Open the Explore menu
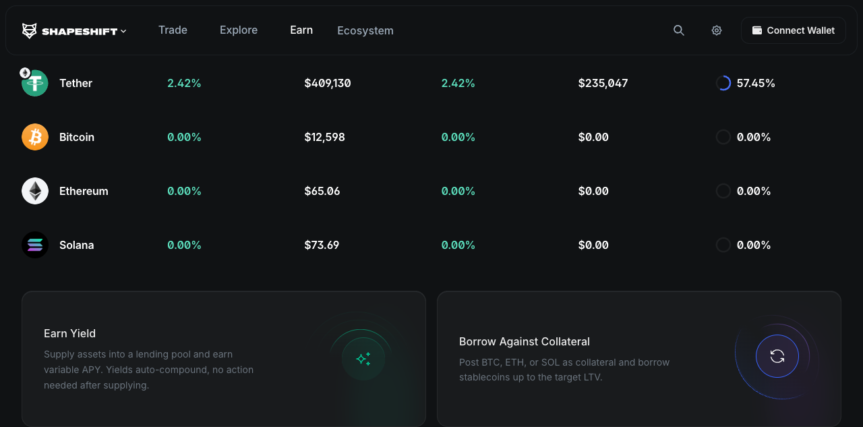The width and height of the screenshot is (863, 427). [x=239, y=30]
